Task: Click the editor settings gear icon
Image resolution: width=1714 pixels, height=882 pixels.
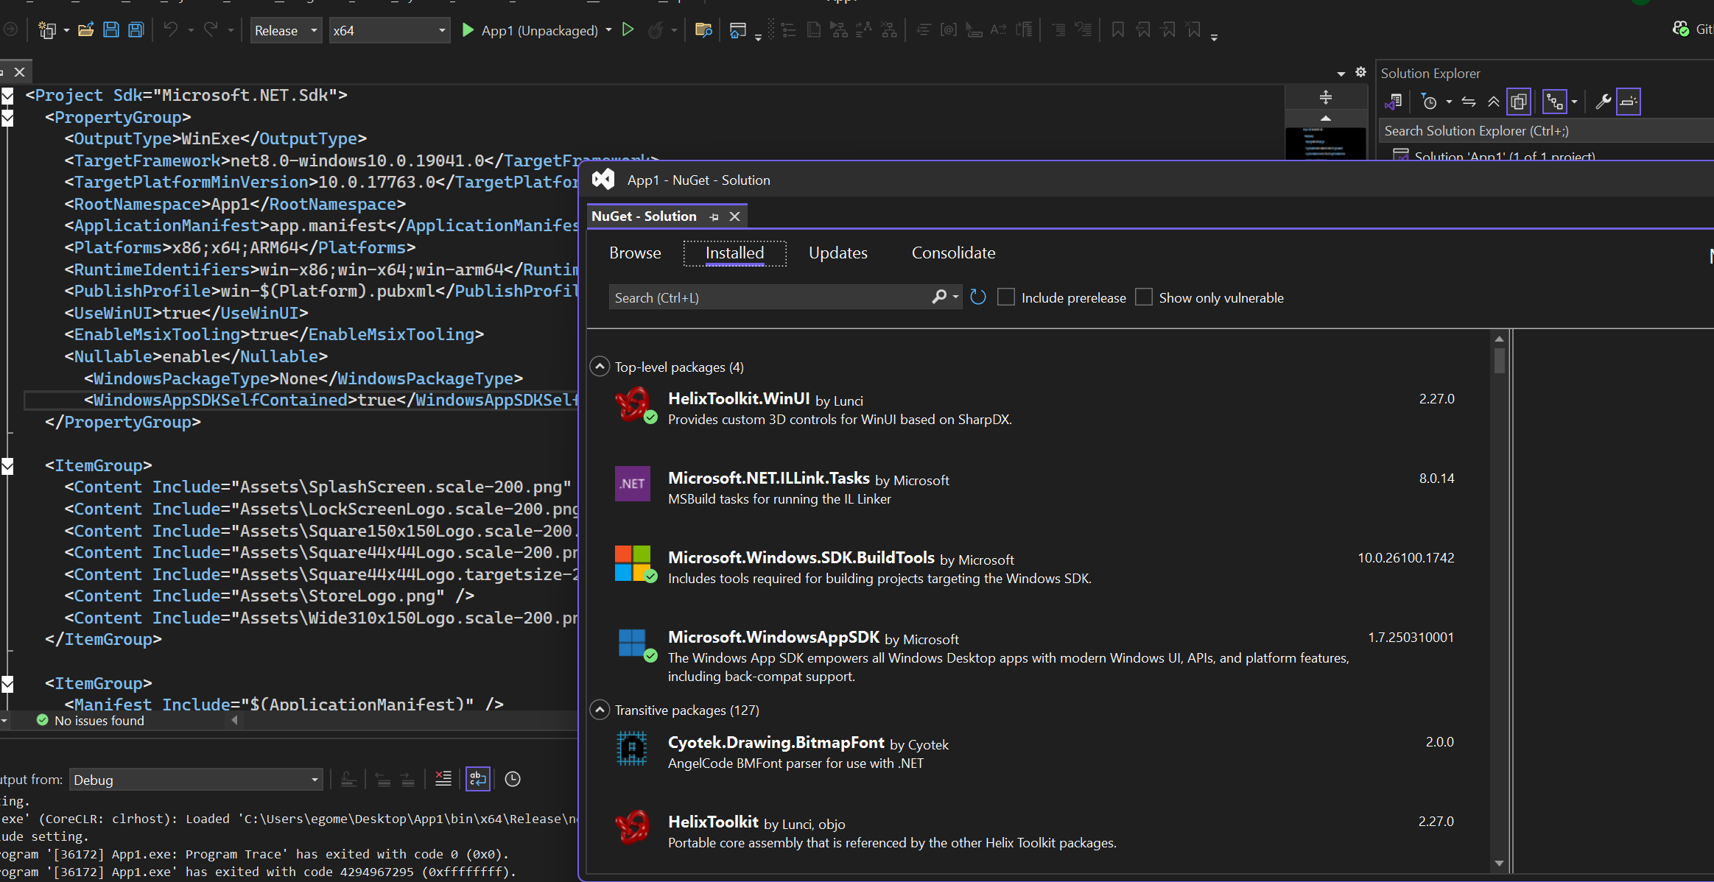Action: click(1360, 72)
